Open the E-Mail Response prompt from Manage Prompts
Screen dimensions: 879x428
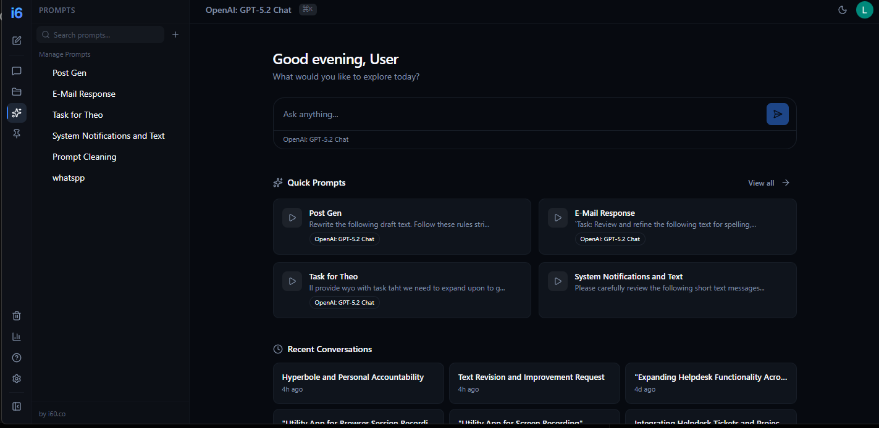pyautogui.click(x=84, y=93)
